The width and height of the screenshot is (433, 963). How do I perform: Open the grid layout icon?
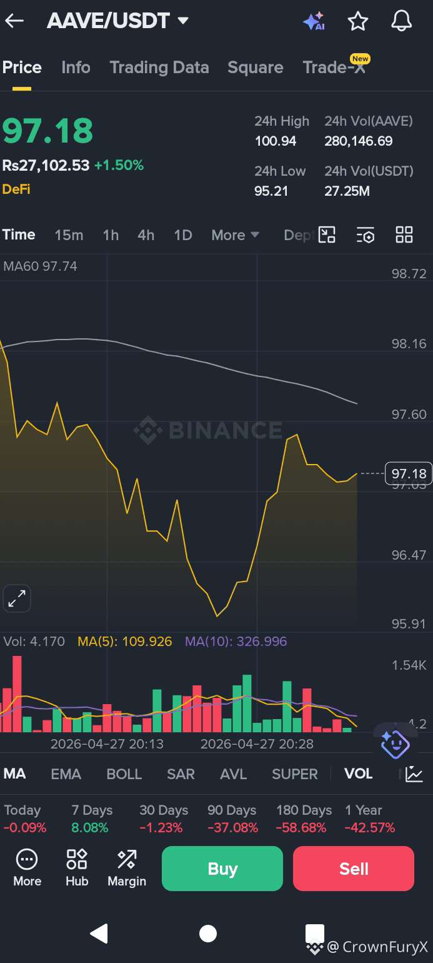pos(404,234)
